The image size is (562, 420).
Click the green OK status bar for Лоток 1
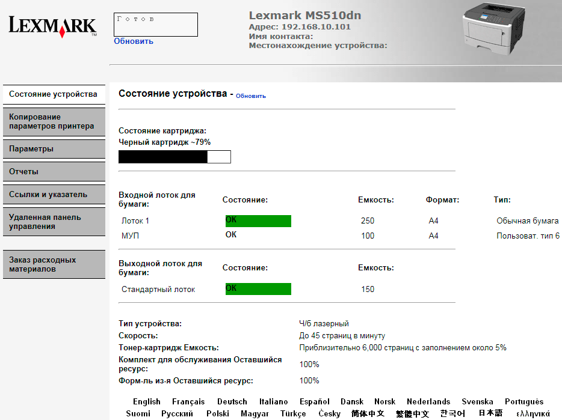point(258,221)
